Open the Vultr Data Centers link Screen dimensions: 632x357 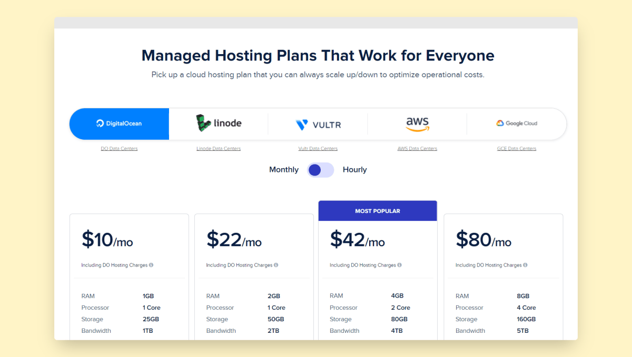point(318,149)
